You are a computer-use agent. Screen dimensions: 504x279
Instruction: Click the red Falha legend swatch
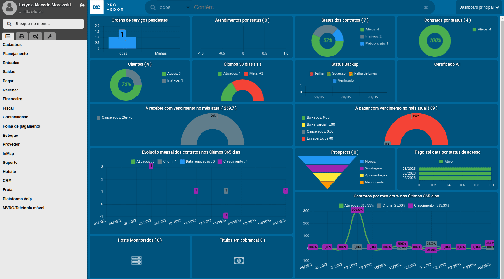click(x=311, y=74)
